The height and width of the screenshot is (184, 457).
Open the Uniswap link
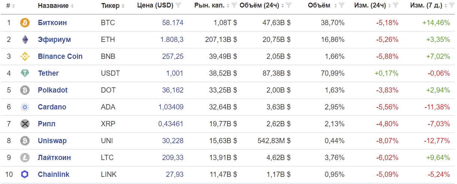(52, 141)
